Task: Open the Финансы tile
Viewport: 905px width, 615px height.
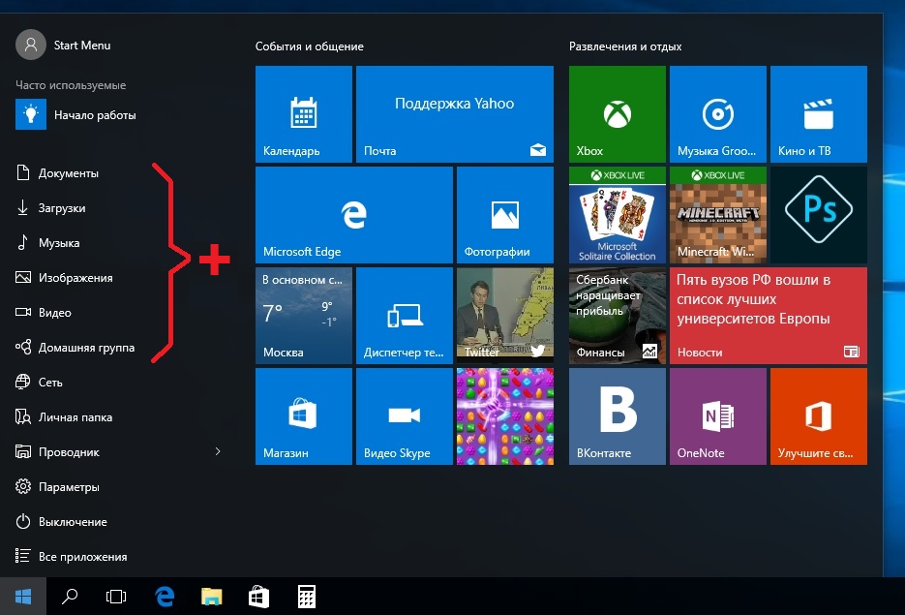Action: 617,316
